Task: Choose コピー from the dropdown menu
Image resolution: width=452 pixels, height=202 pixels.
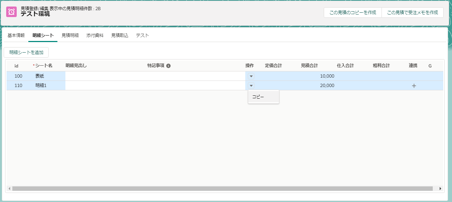Action: (x=263, y=97)
